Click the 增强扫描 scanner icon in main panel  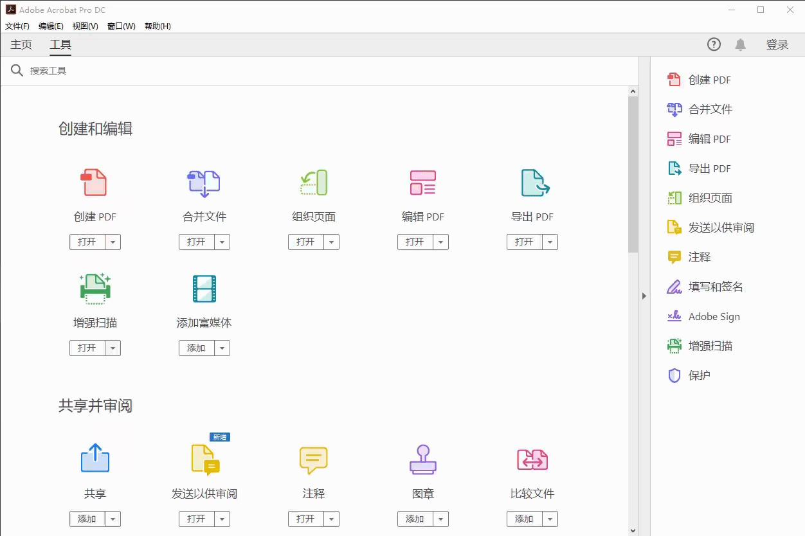(x=95, y=289)
